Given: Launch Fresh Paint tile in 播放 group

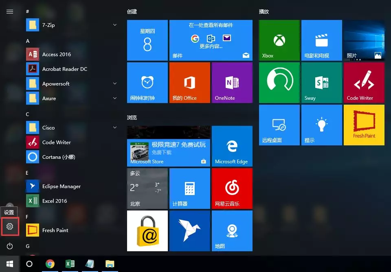Looking at the screenshot, I should (x=364, y=125).
